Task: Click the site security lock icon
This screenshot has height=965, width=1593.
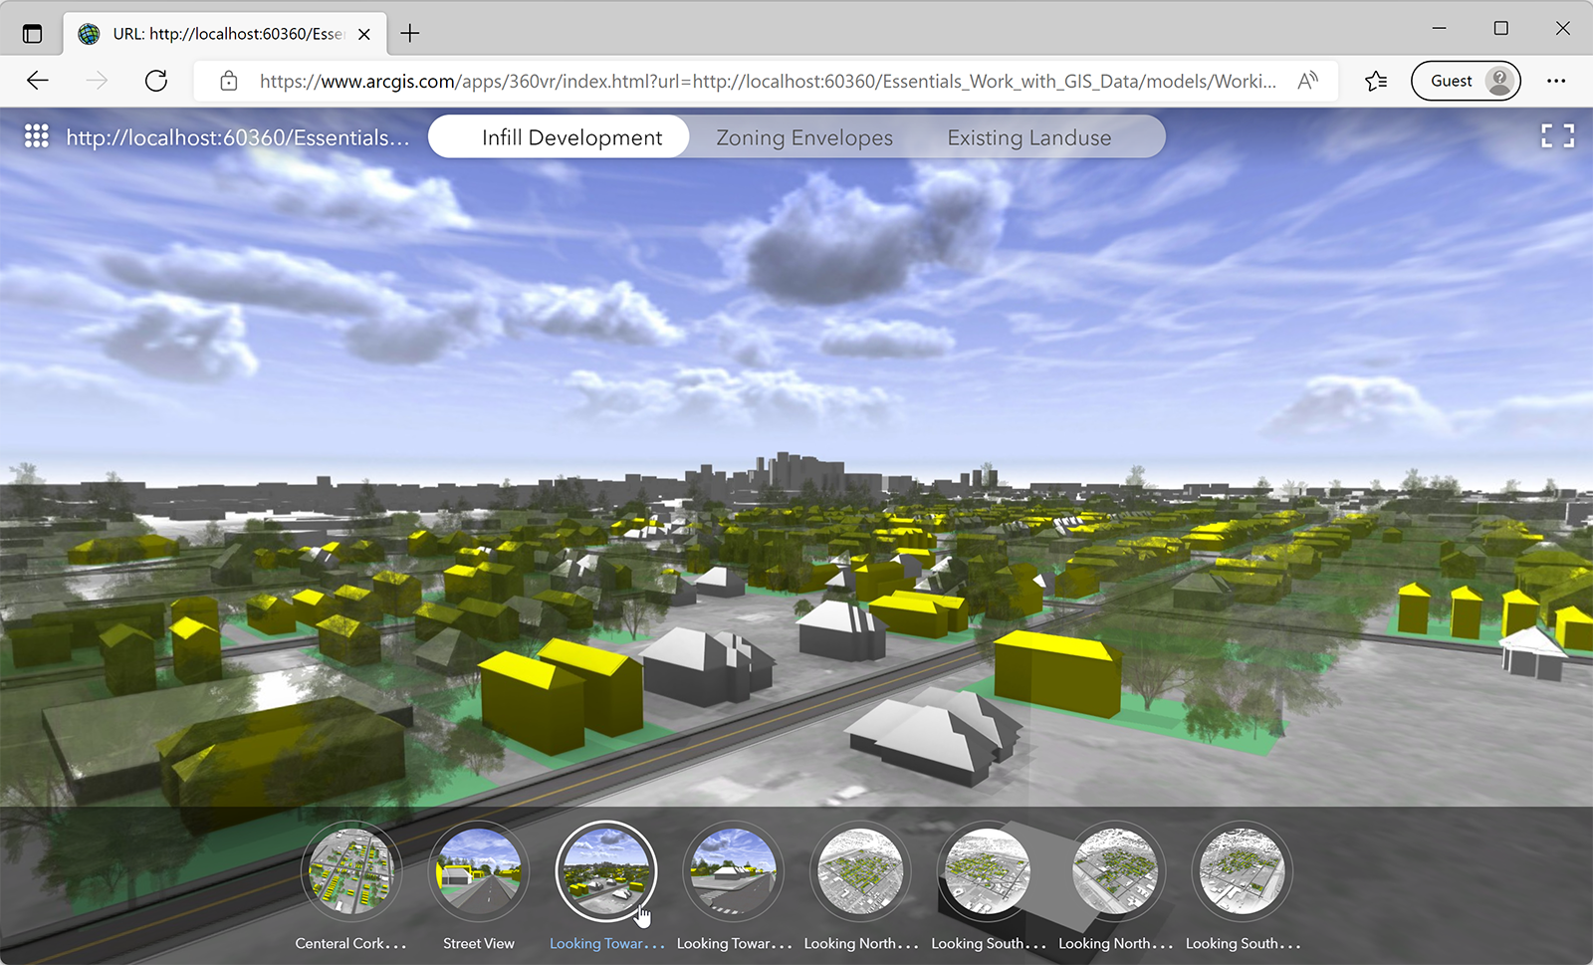Action: click(x=228, y=81)
